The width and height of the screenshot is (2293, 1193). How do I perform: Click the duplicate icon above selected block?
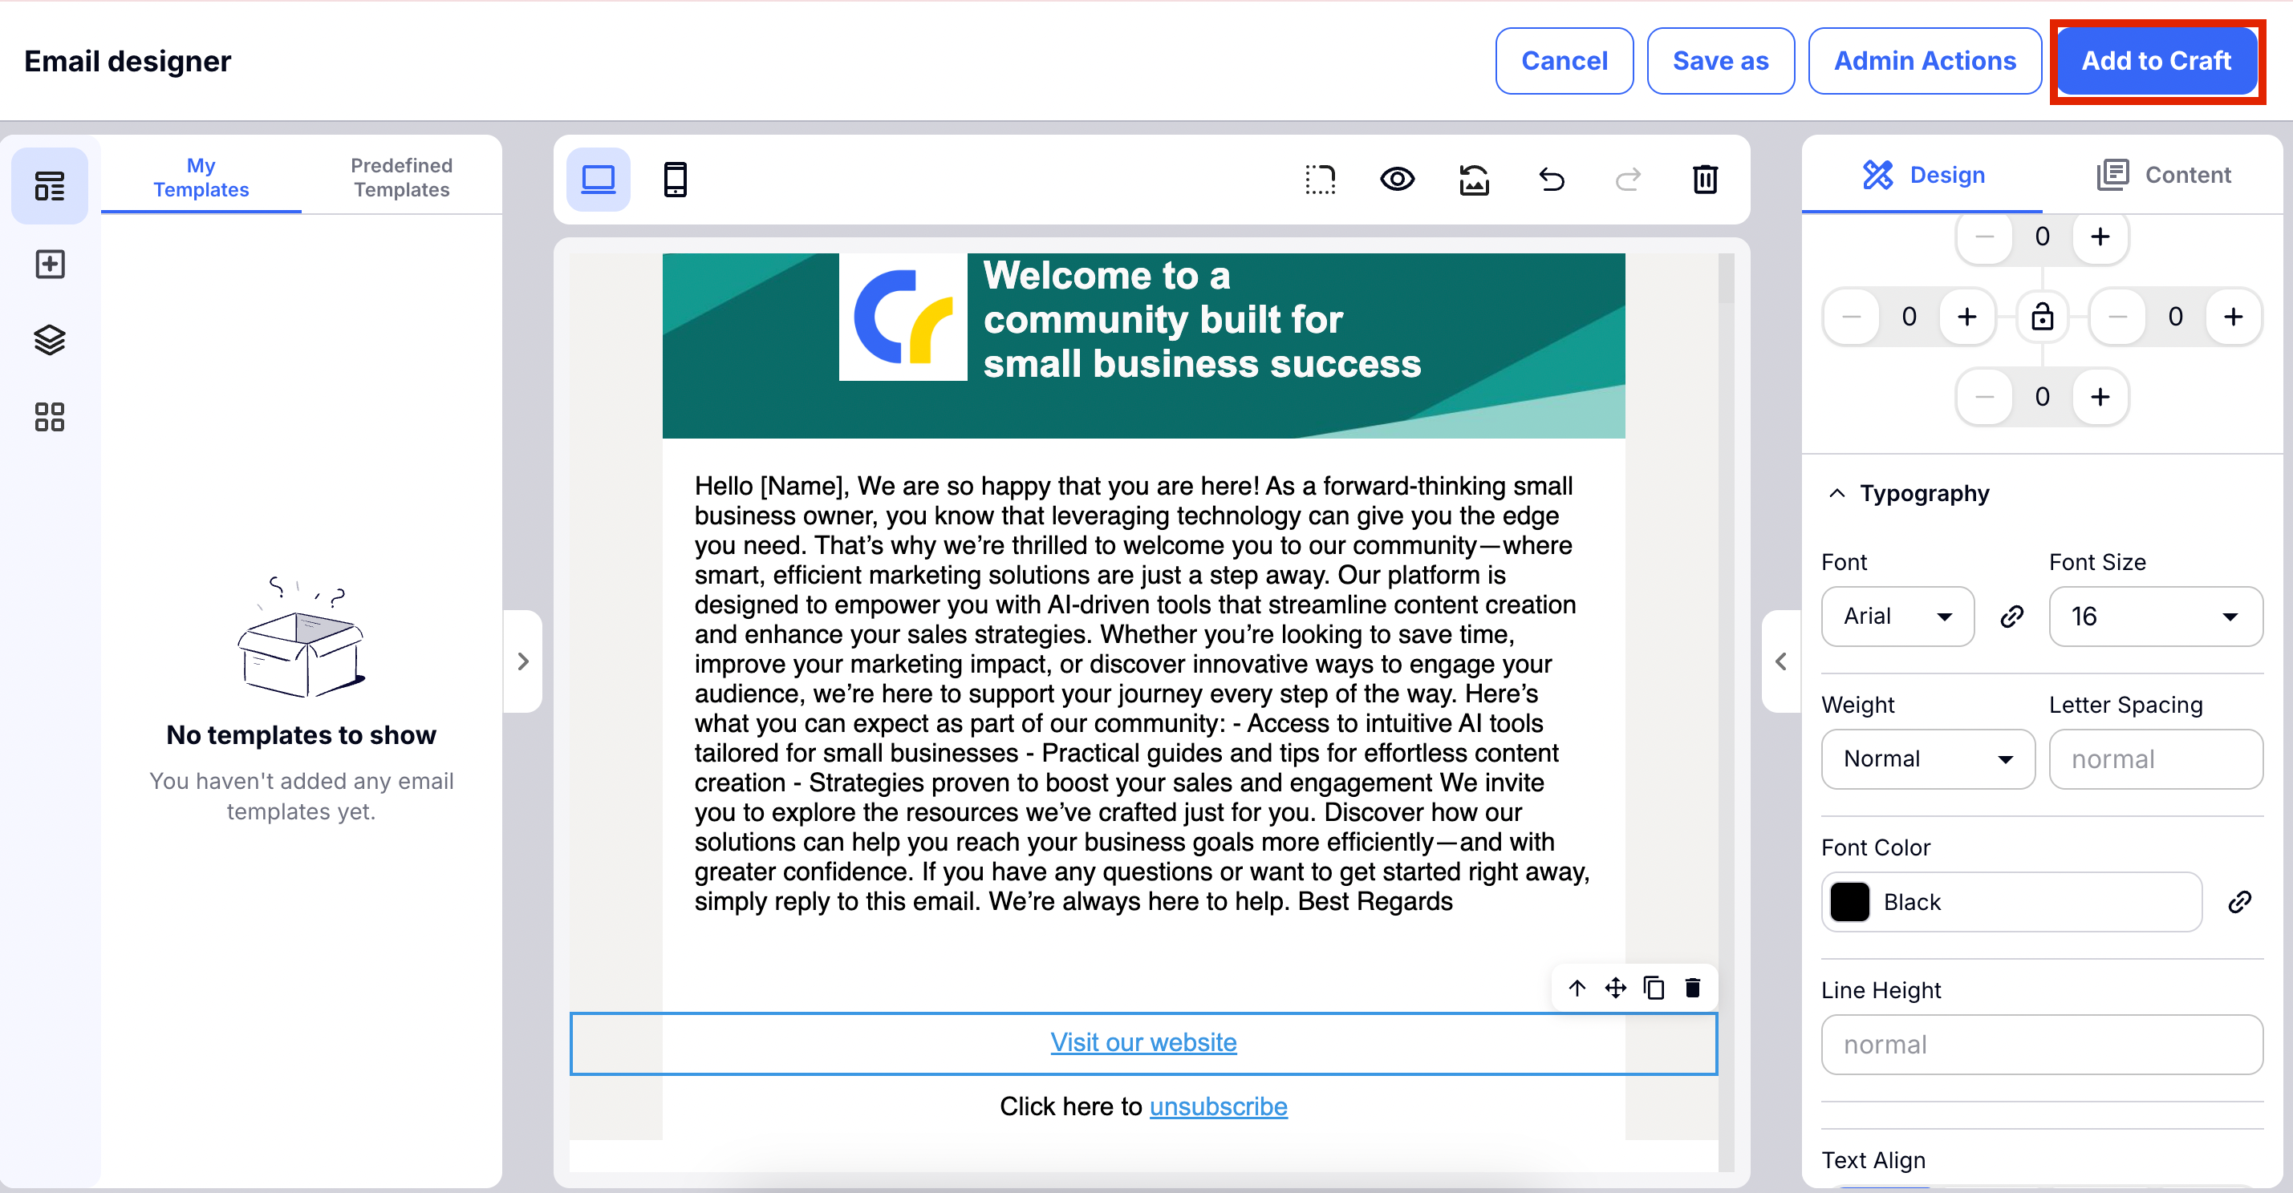(x=1654, y=988)
